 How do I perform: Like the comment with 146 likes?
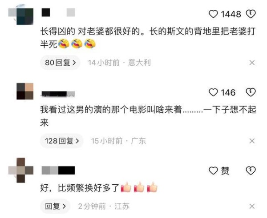(x=213, y=92)
